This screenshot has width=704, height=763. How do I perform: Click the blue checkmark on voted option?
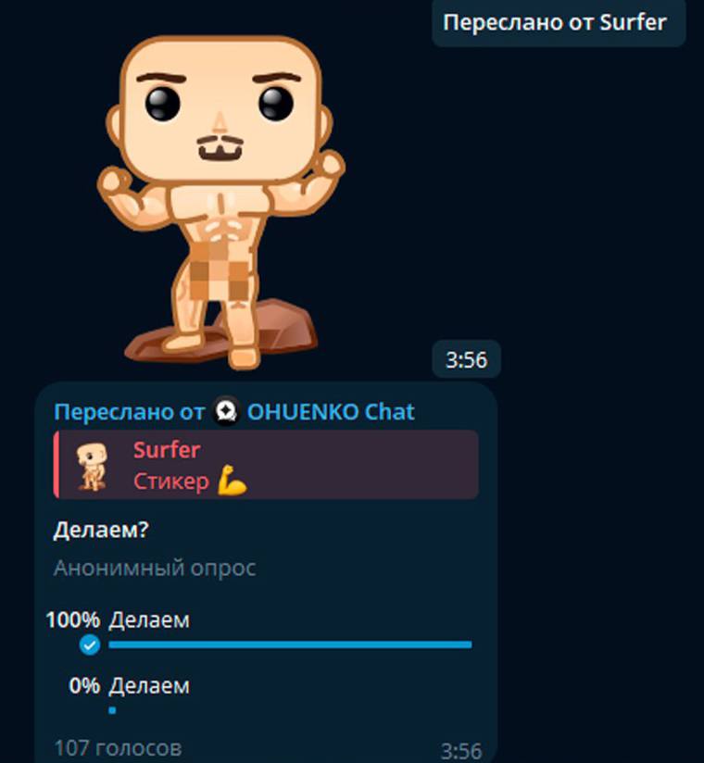90,644
